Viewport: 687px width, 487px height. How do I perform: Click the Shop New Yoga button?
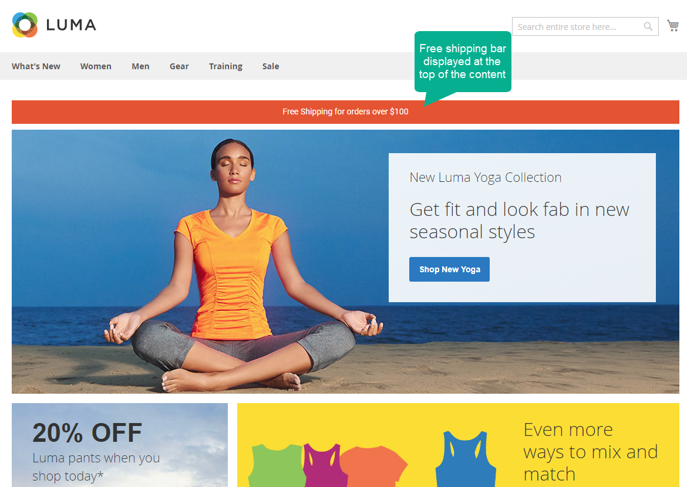tap(450, 269)
